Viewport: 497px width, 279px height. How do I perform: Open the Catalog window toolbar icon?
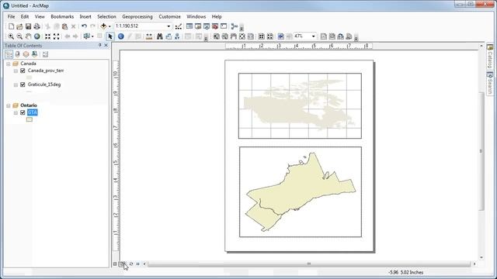tap(198, 26)
